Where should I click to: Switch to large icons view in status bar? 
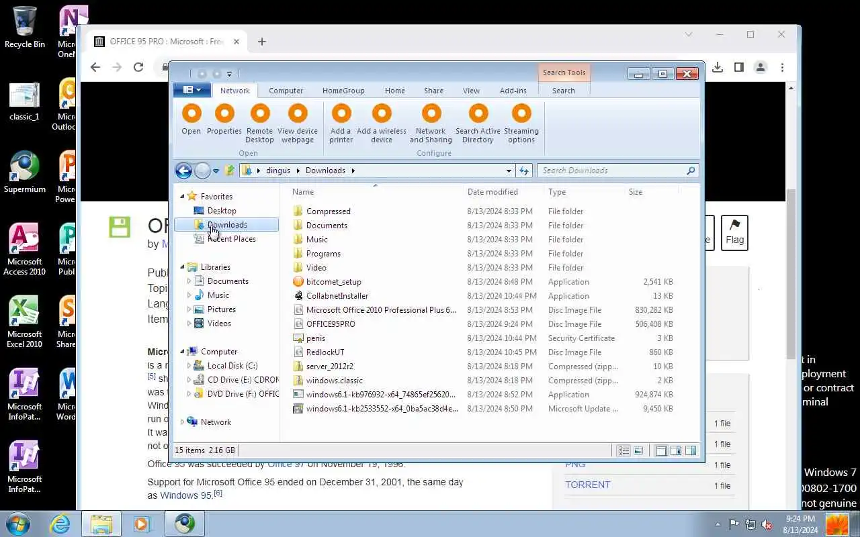(x=638, y=450)
